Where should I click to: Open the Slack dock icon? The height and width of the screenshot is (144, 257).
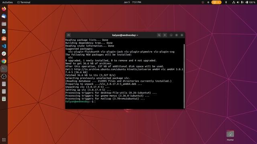pos(4,54)
